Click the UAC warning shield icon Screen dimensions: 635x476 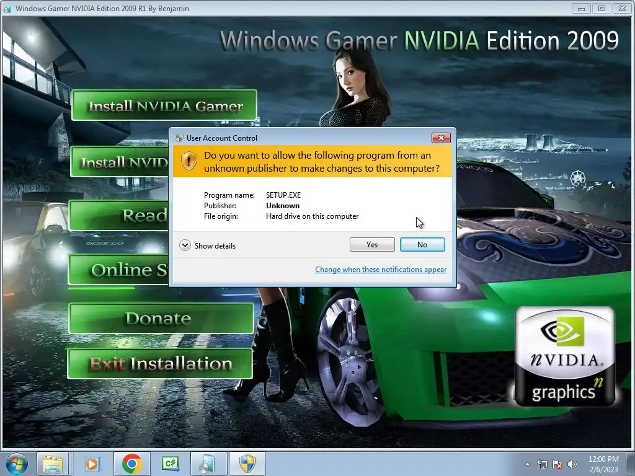tap(189, 161)
